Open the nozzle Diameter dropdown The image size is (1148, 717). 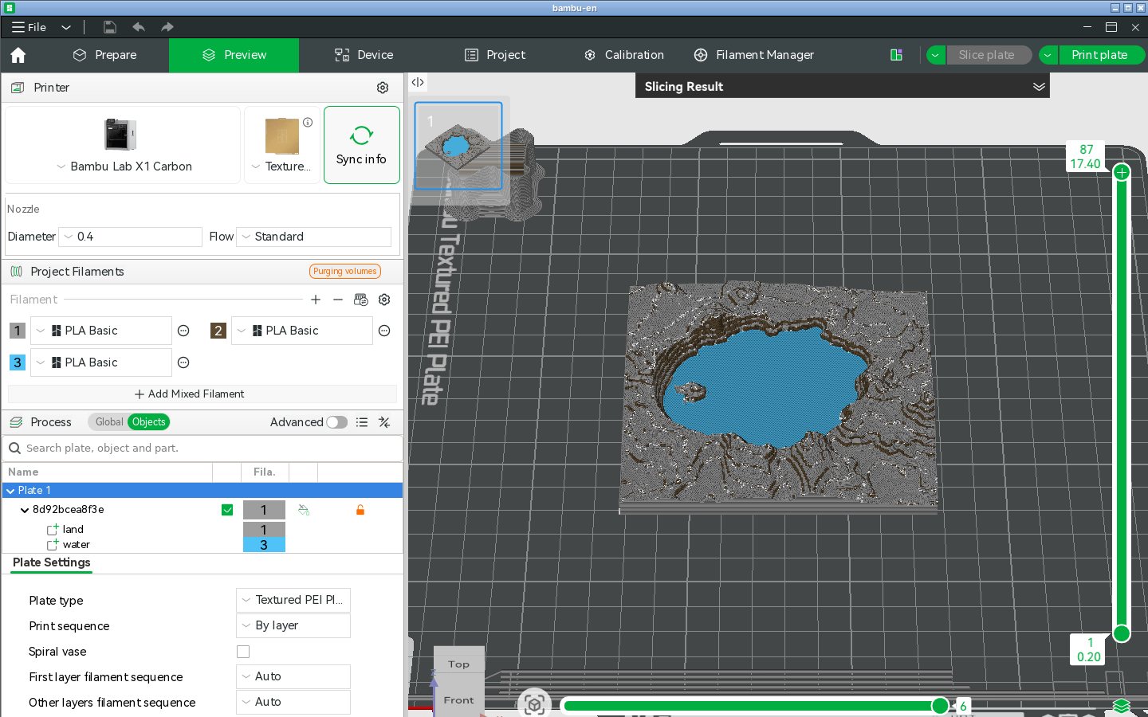point(131,237)
